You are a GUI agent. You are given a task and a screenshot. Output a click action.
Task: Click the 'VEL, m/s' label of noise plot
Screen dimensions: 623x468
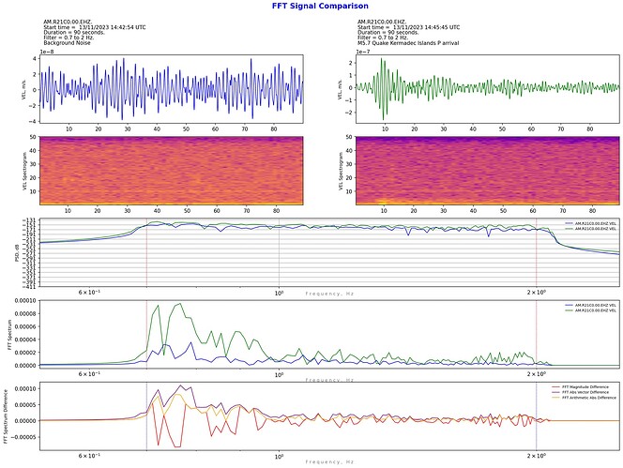pos(23,89)
